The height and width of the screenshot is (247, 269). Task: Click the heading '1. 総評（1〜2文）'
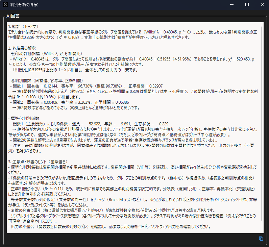23,27
